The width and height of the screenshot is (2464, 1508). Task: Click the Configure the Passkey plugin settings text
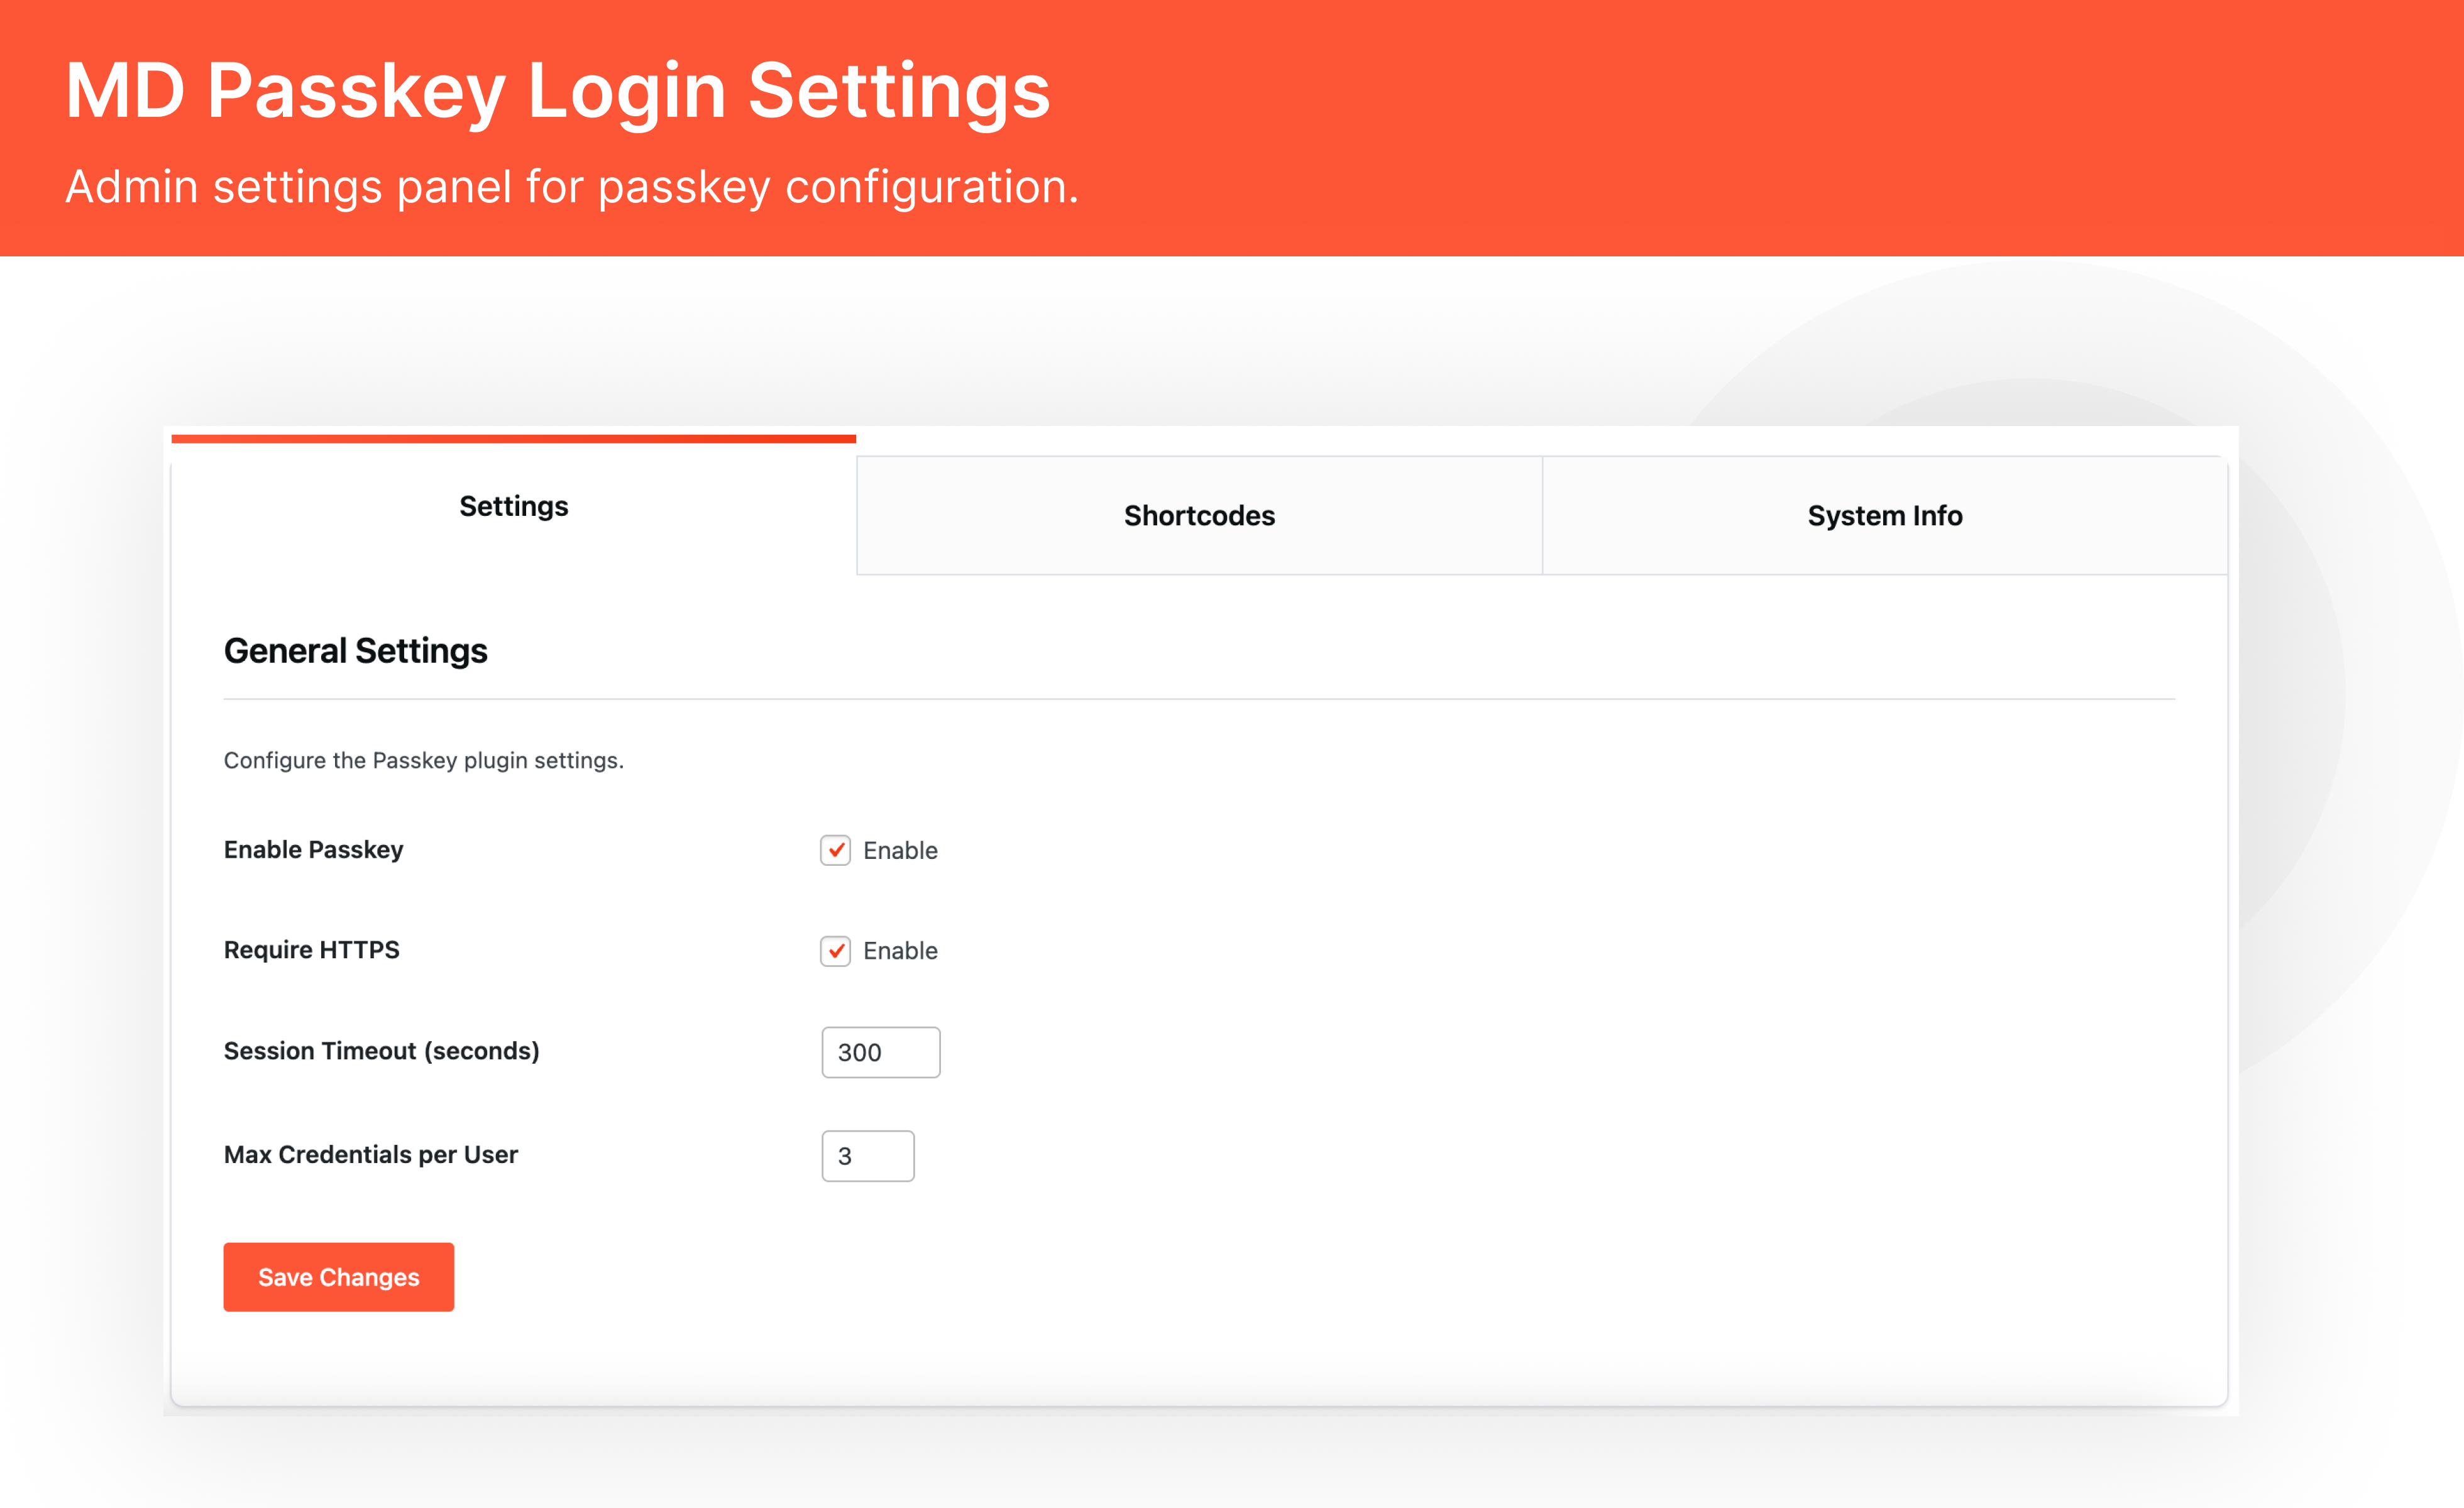point(423,760)
